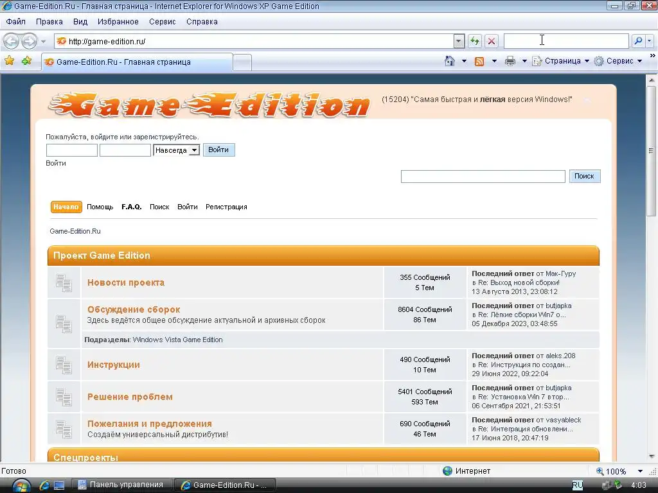
Task: Open the Решение проблем forum
Action: [130, 397]
